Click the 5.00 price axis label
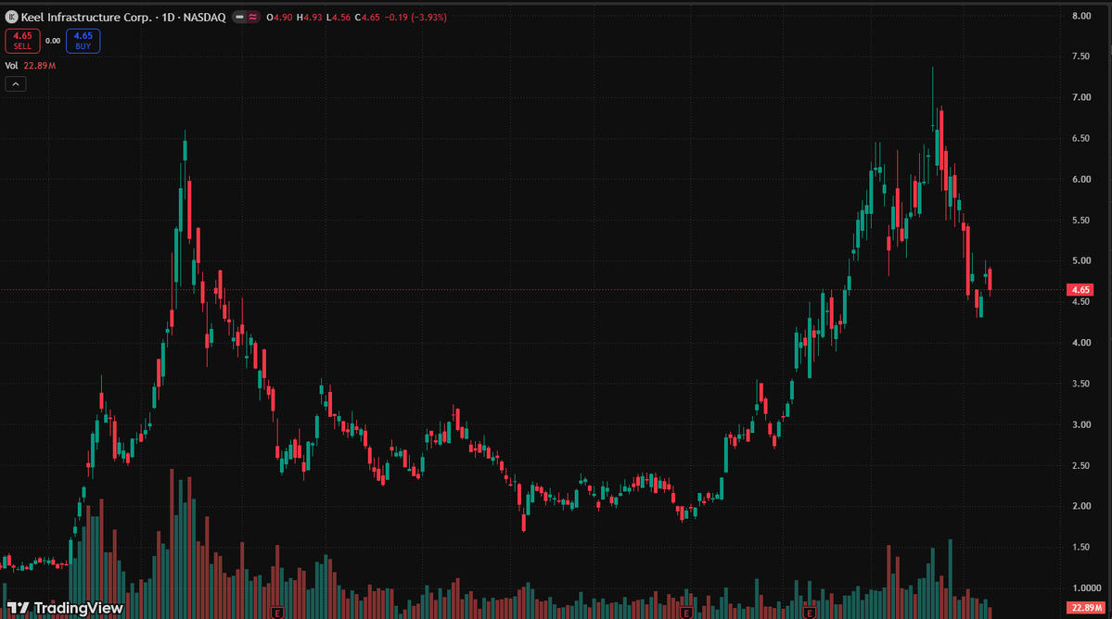 point(1081,260)
